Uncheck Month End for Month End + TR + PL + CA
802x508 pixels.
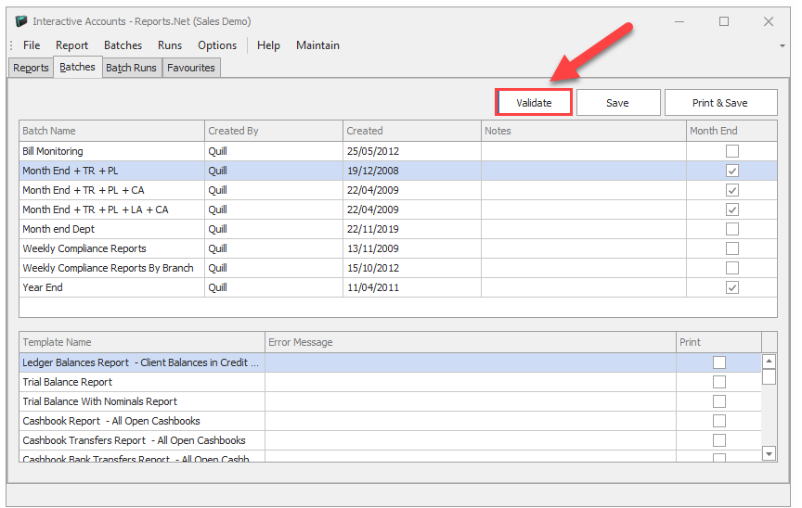point(732,190)
